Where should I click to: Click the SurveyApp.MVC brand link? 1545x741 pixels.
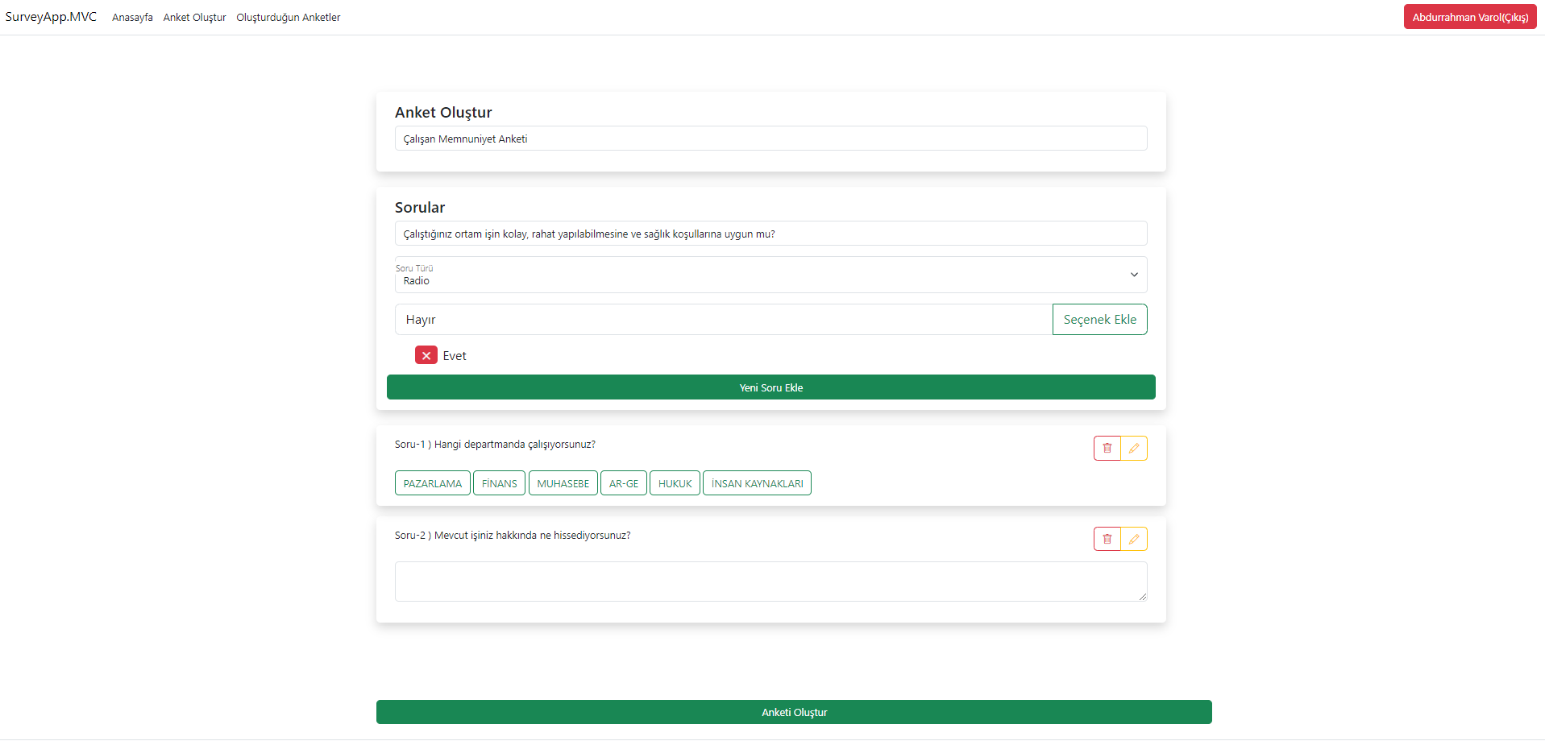point(51,16)
